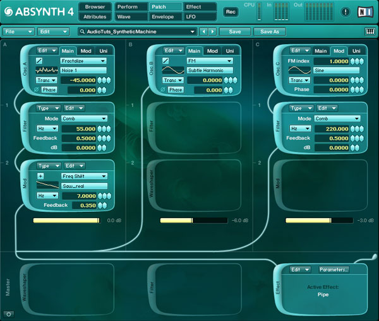Open Effect module Edit dropdown

click(x=300, y=269)
